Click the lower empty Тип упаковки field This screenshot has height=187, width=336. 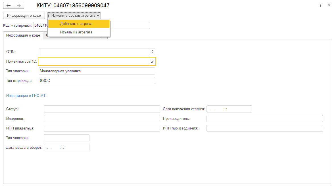[x=66, y=138]
